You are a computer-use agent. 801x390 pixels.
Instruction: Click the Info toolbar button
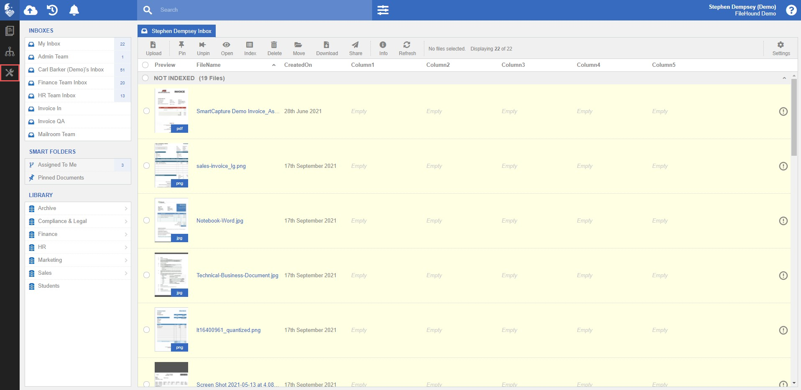[383, 48]
